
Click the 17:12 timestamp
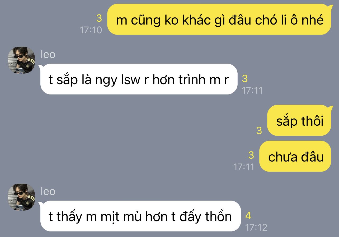pos(256,227)
